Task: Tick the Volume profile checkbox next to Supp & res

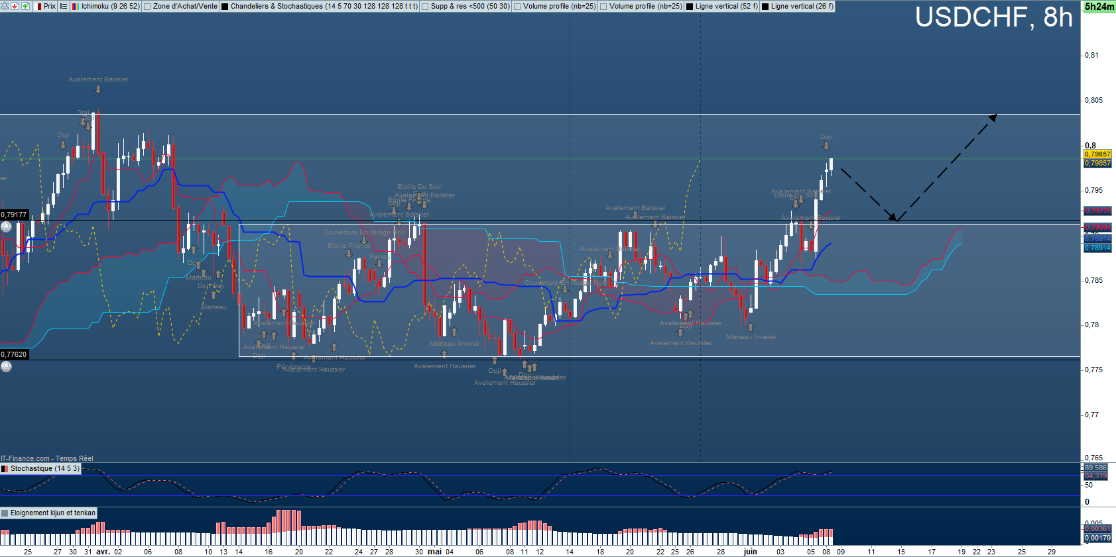Action: 517,7
